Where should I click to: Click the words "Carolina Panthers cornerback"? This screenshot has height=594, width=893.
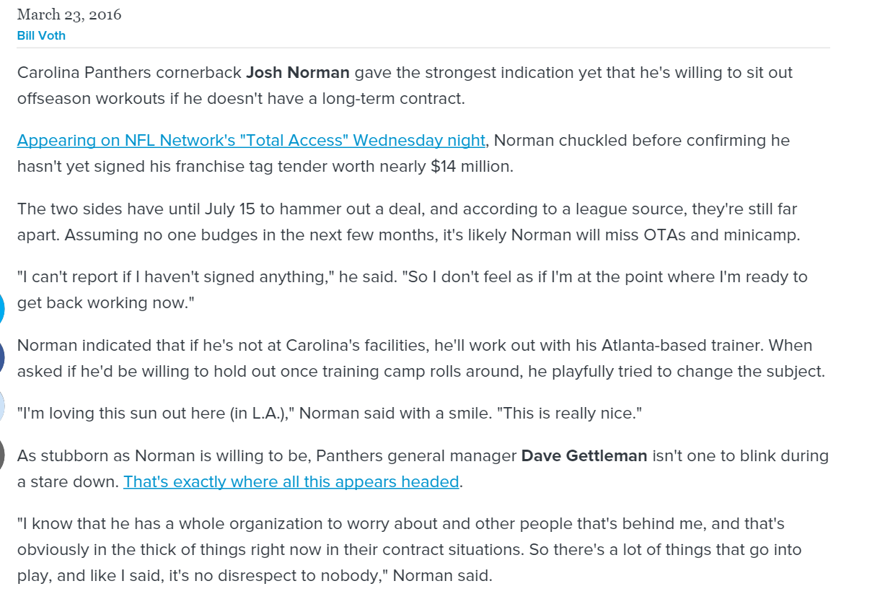[x=129, y=72]
